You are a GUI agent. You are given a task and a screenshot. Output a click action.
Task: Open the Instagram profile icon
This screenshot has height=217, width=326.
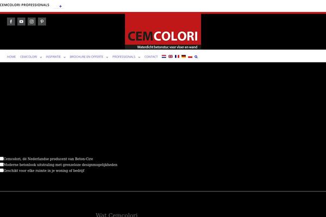32,21
